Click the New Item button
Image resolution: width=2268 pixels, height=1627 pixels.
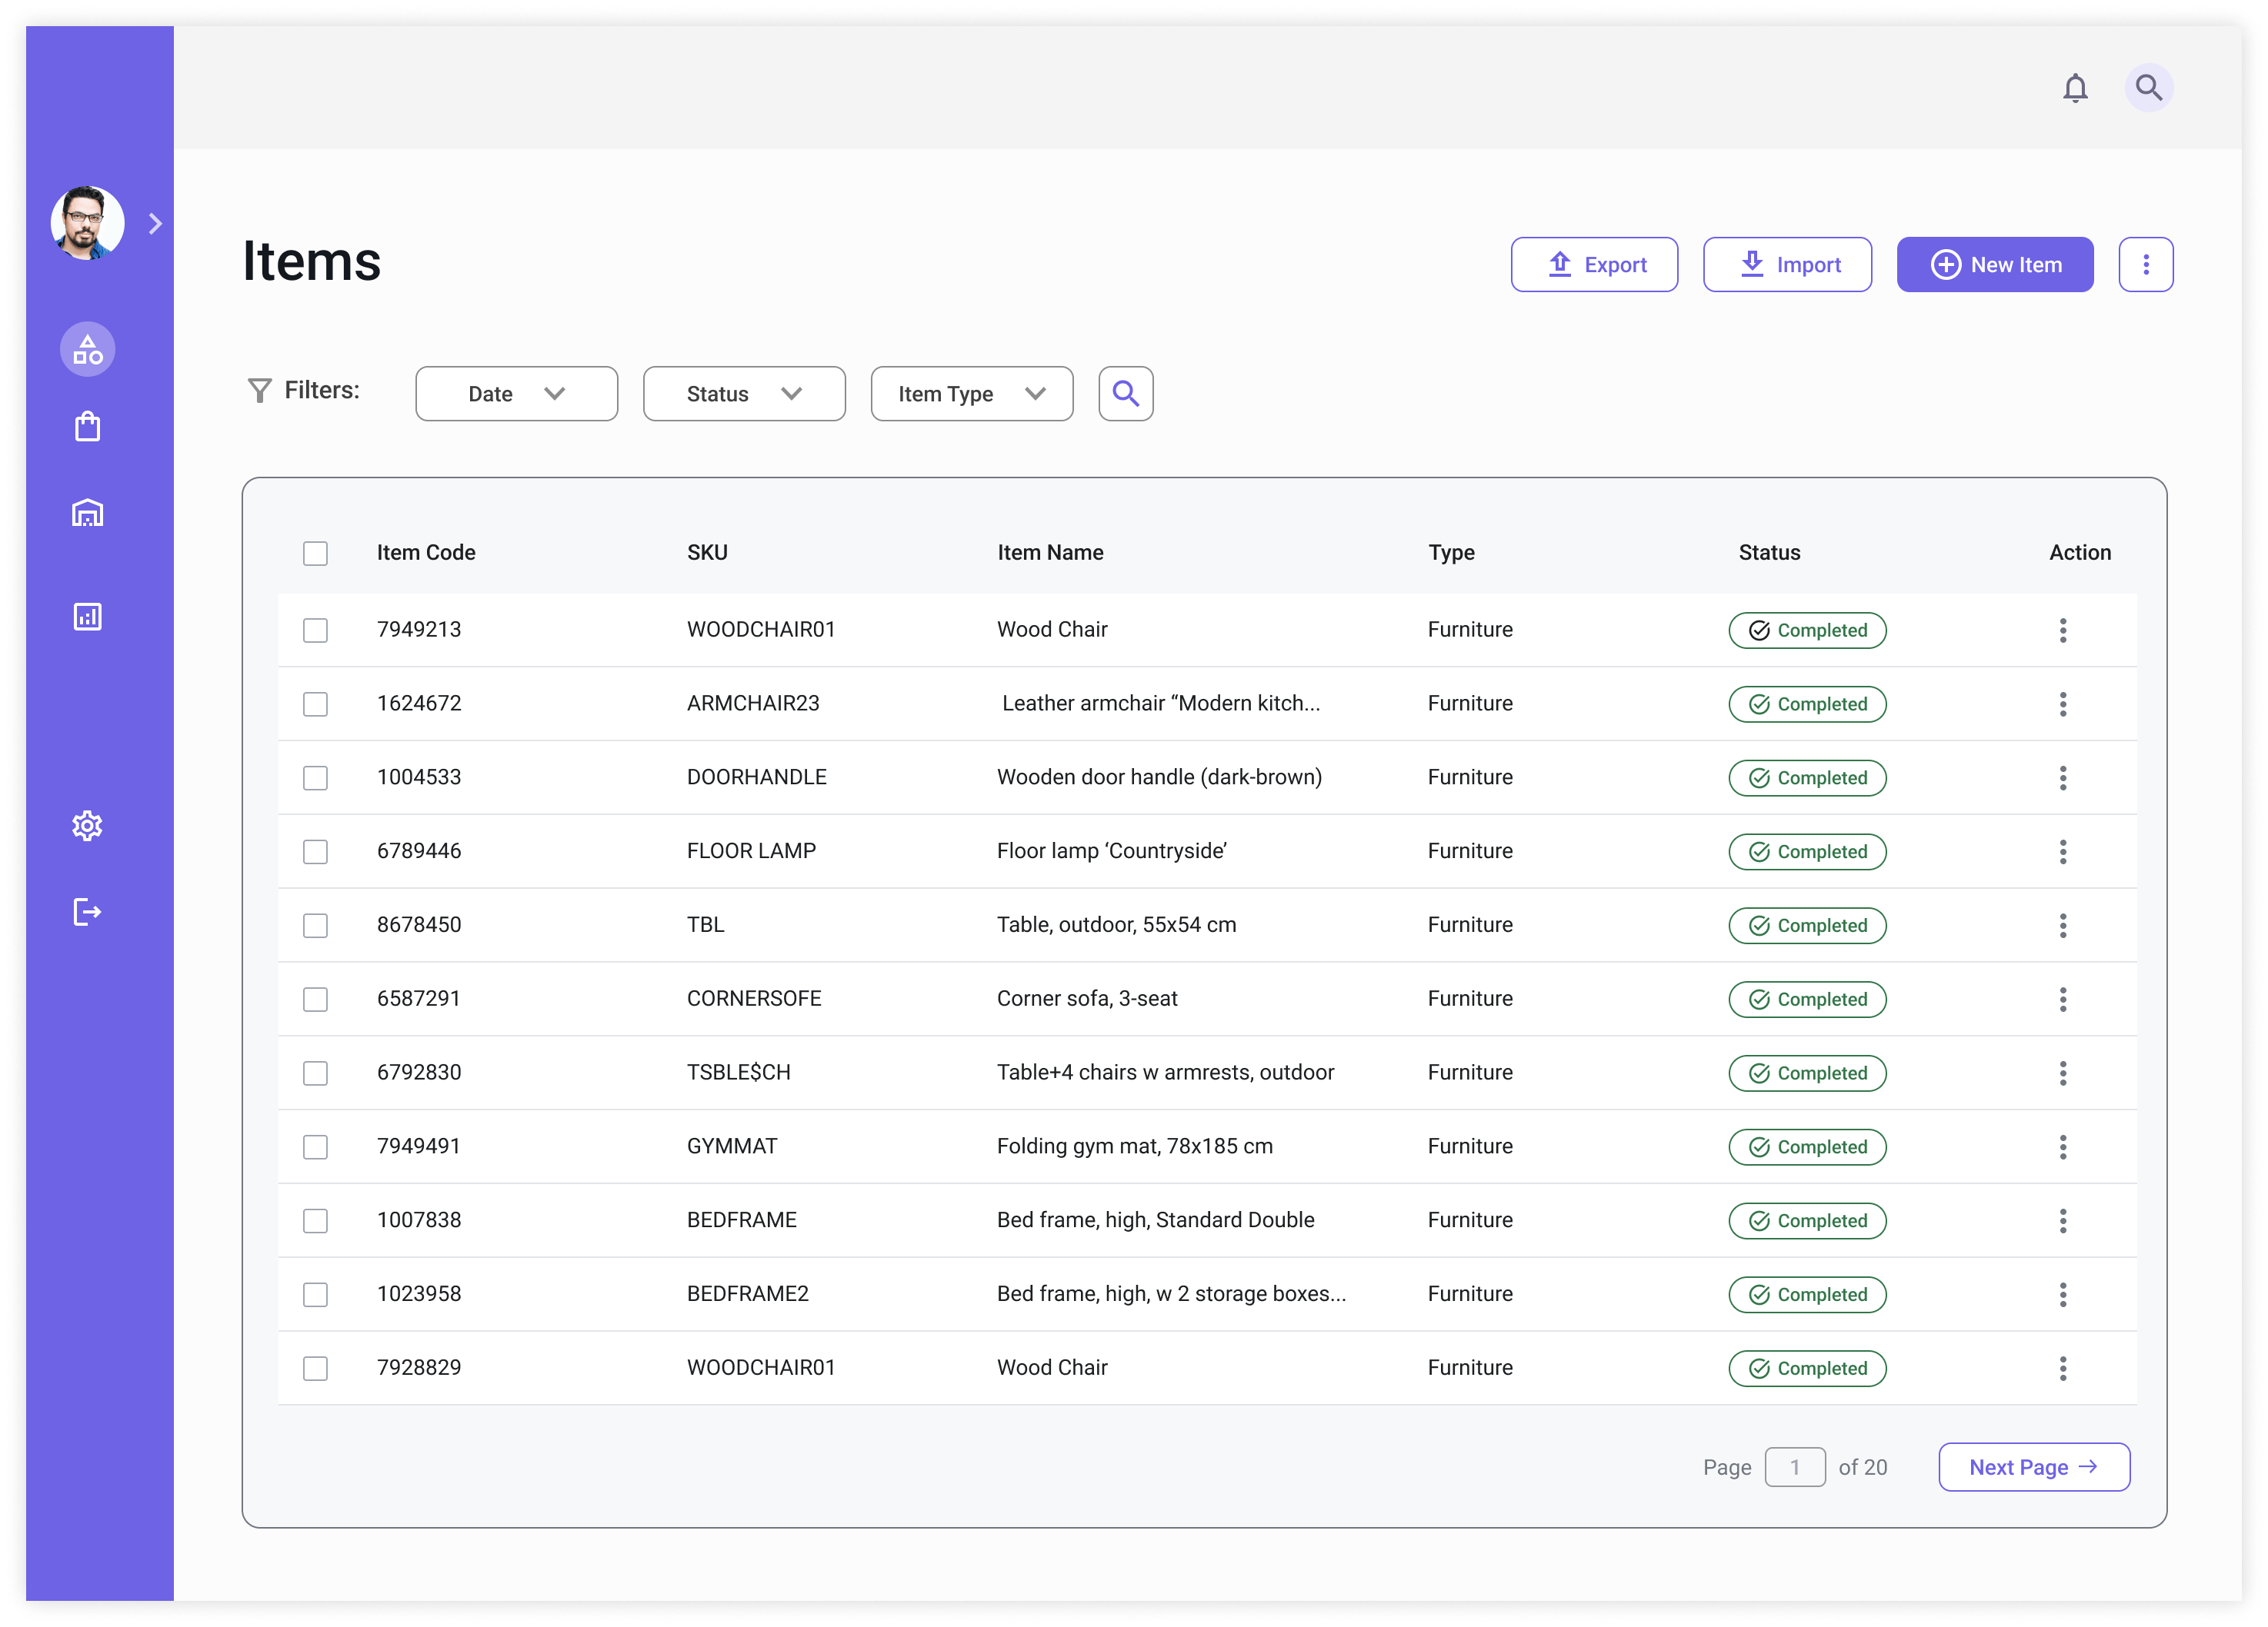pyautogui.click(x=1994, y=265)
